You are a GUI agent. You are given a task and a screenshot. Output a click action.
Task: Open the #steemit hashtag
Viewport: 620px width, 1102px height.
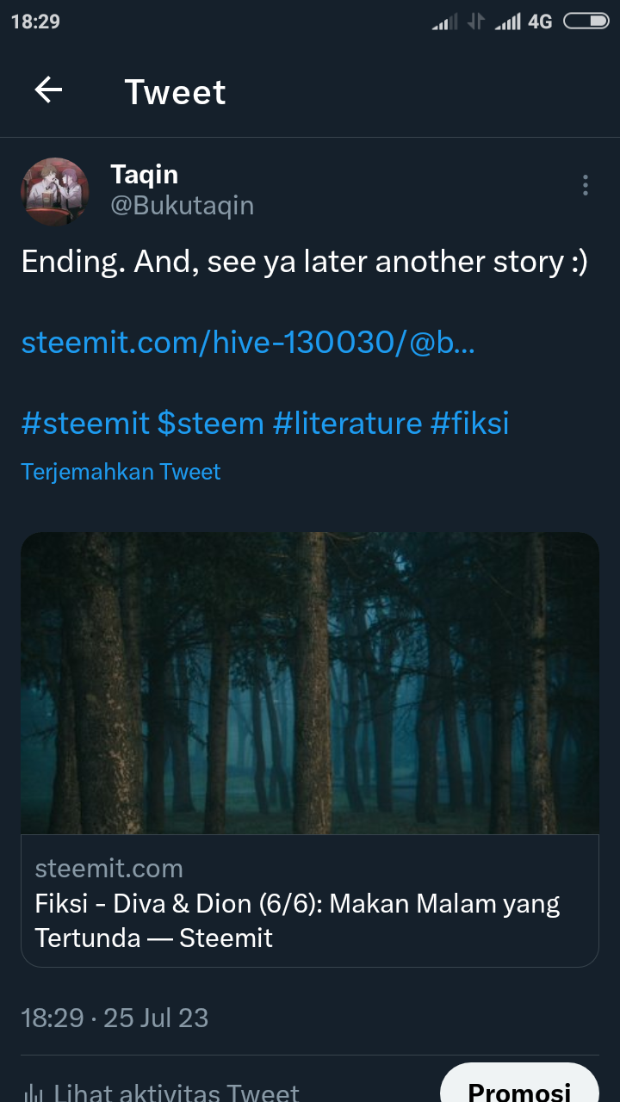tap(84, 423)
